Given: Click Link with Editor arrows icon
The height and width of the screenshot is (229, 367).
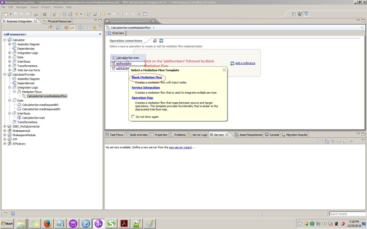Looking at the screenshot, I should tap(95, 27).
